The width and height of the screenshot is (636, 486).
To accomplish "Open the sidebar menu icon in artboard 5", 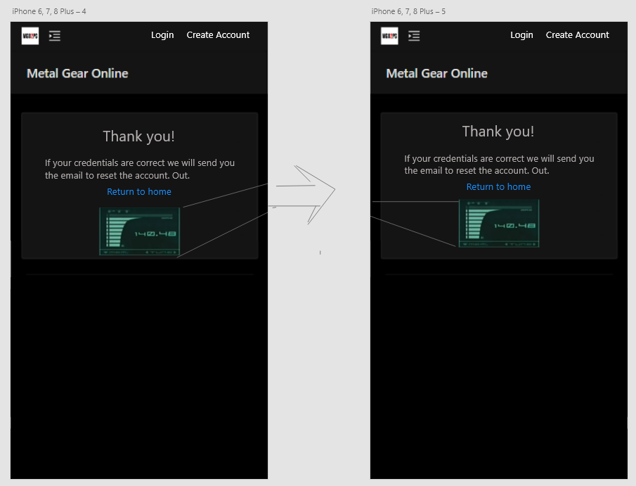I will 414,36.
